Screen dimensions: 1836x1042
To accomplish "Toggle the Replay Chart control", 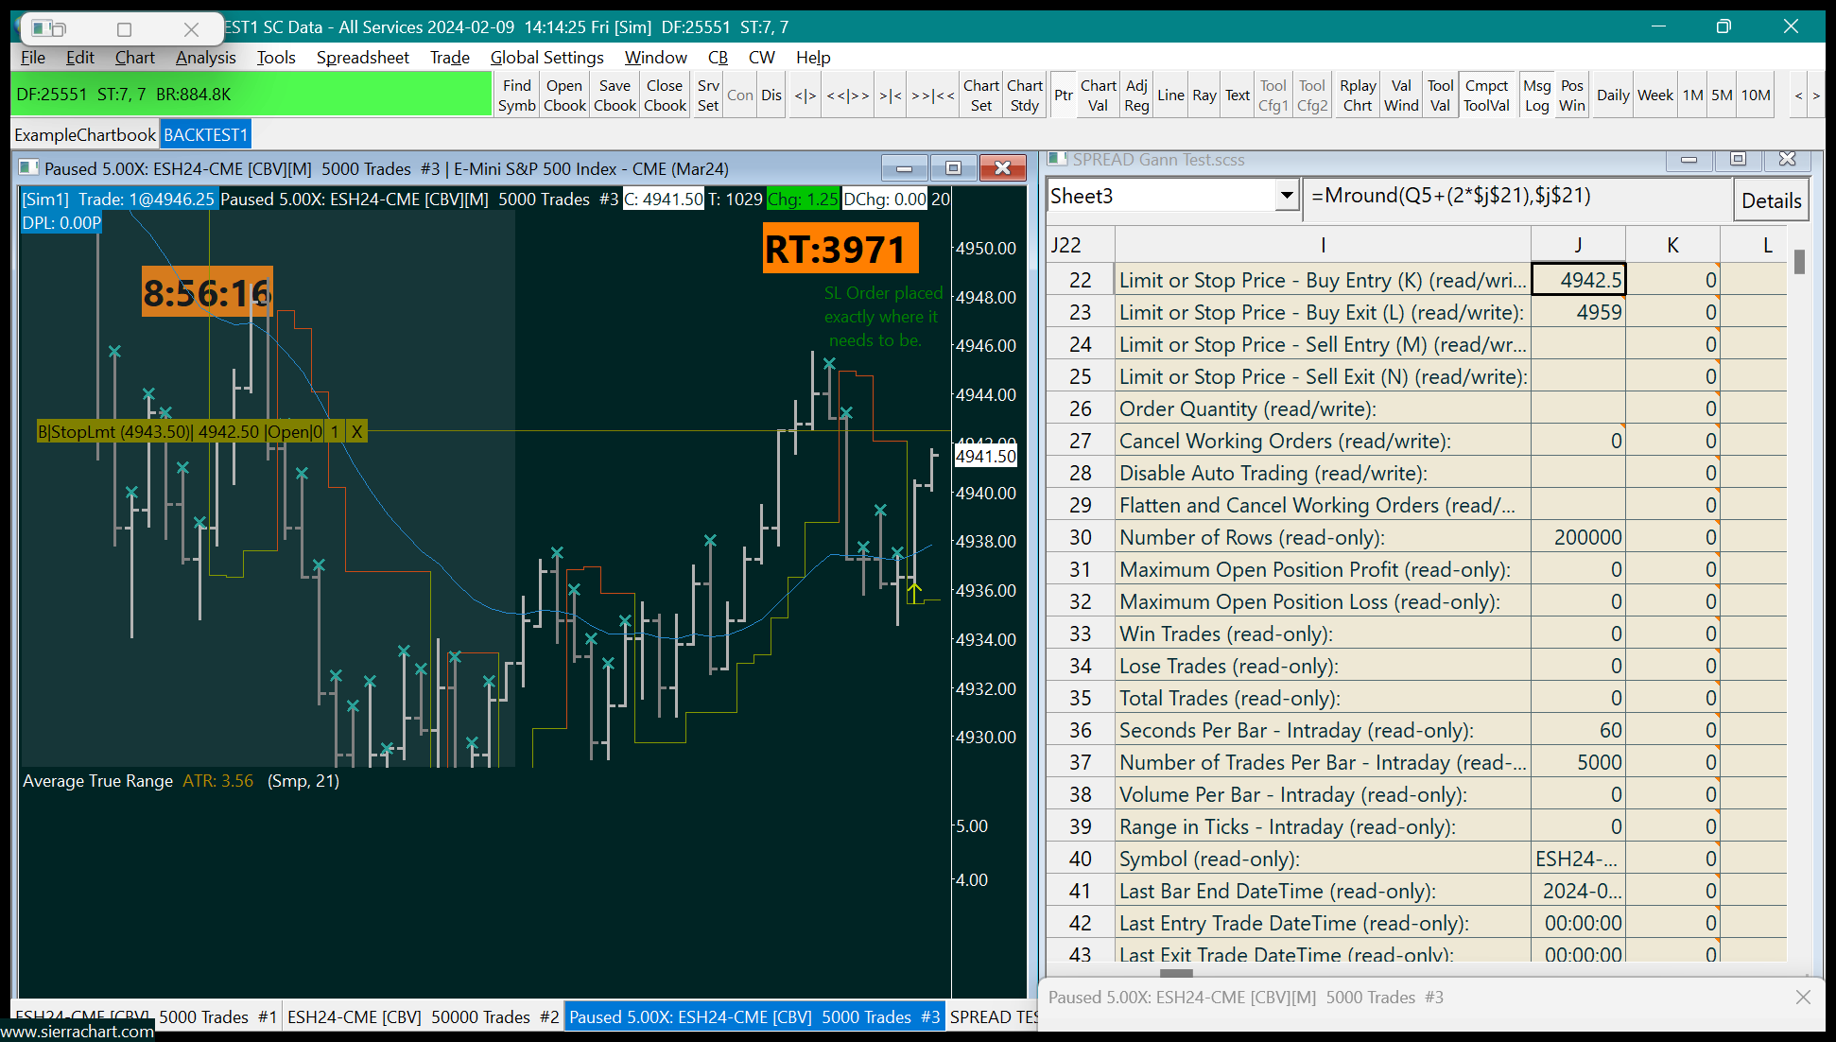I will (x=1358, y=96).
